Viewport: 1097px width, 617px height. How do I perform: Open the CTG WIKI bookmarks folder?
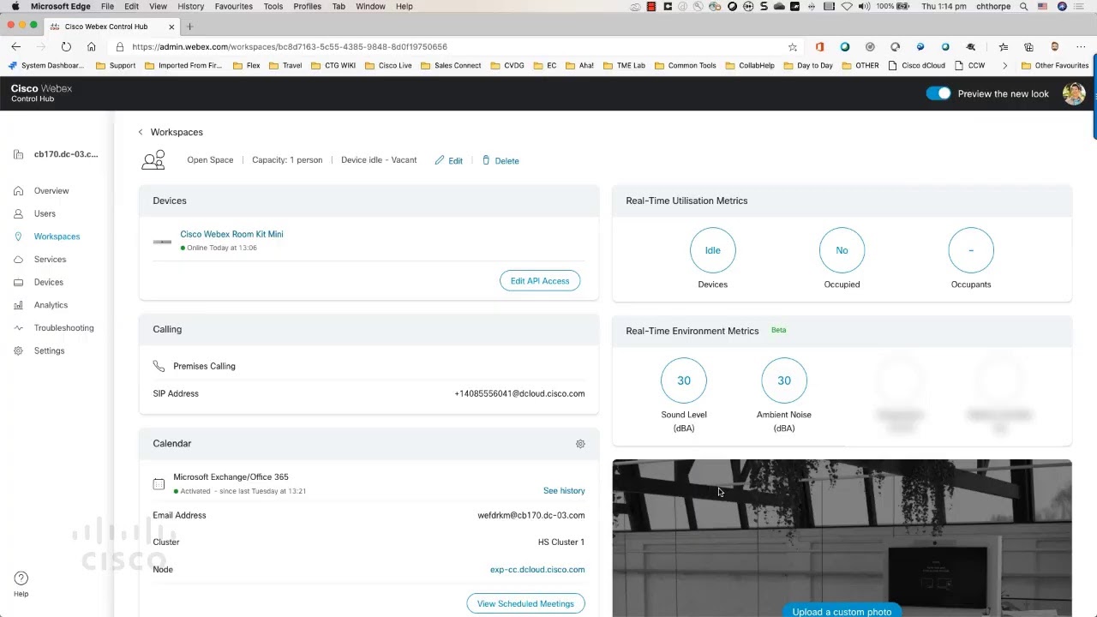(333, 65)
